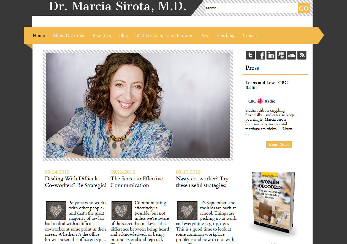The height and width of the screenshot is (244, 347).
Task: Open the Loans and Love- CBC Radio article
Action: (267, 85)
